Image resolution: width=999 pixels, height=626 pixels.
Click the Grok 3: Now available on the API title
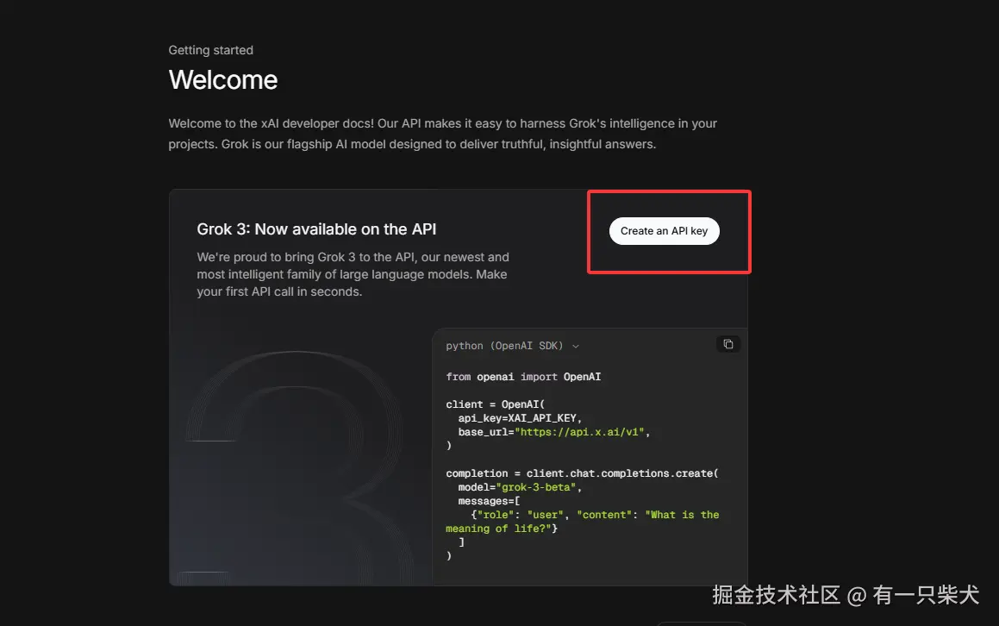pyautogui.click(x=316, y=228)
